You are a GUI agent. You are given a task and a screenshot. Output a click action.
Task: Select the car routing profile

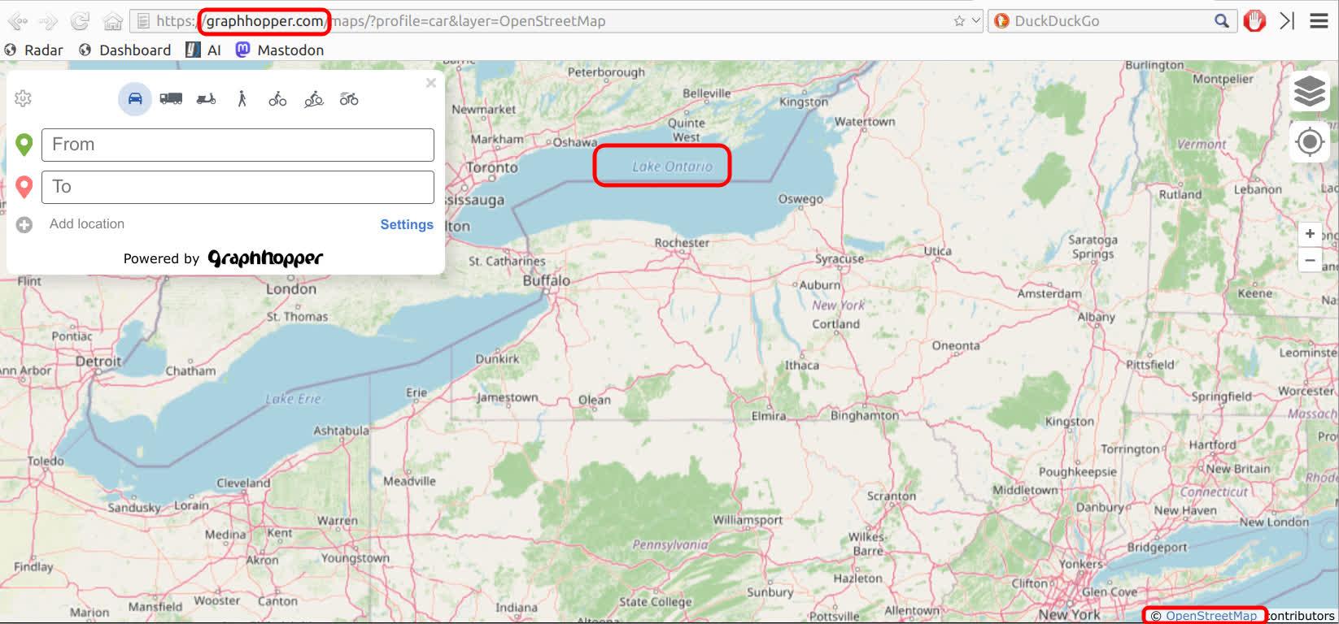click(x=135, y=99)
